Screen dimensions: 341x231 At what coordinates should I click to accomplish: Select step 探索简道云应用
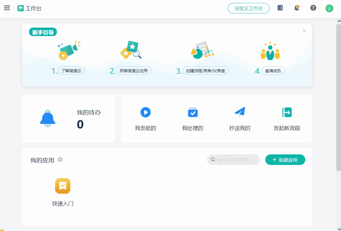point(134,71)
